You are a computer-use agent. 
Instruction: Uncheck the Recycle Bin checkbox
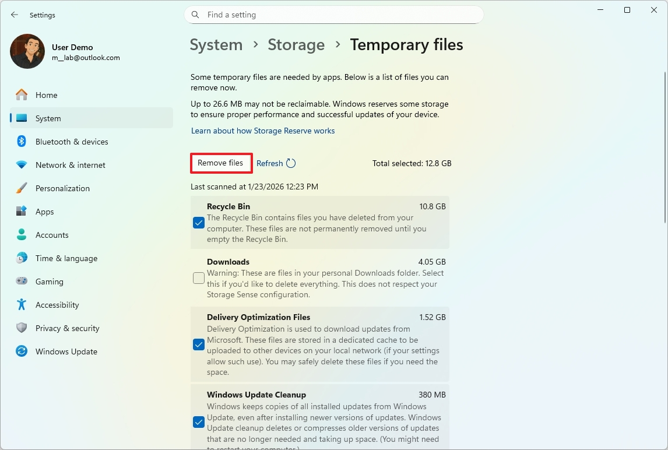199,223
